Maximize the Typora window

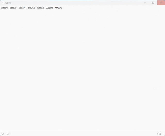(153, 3)
